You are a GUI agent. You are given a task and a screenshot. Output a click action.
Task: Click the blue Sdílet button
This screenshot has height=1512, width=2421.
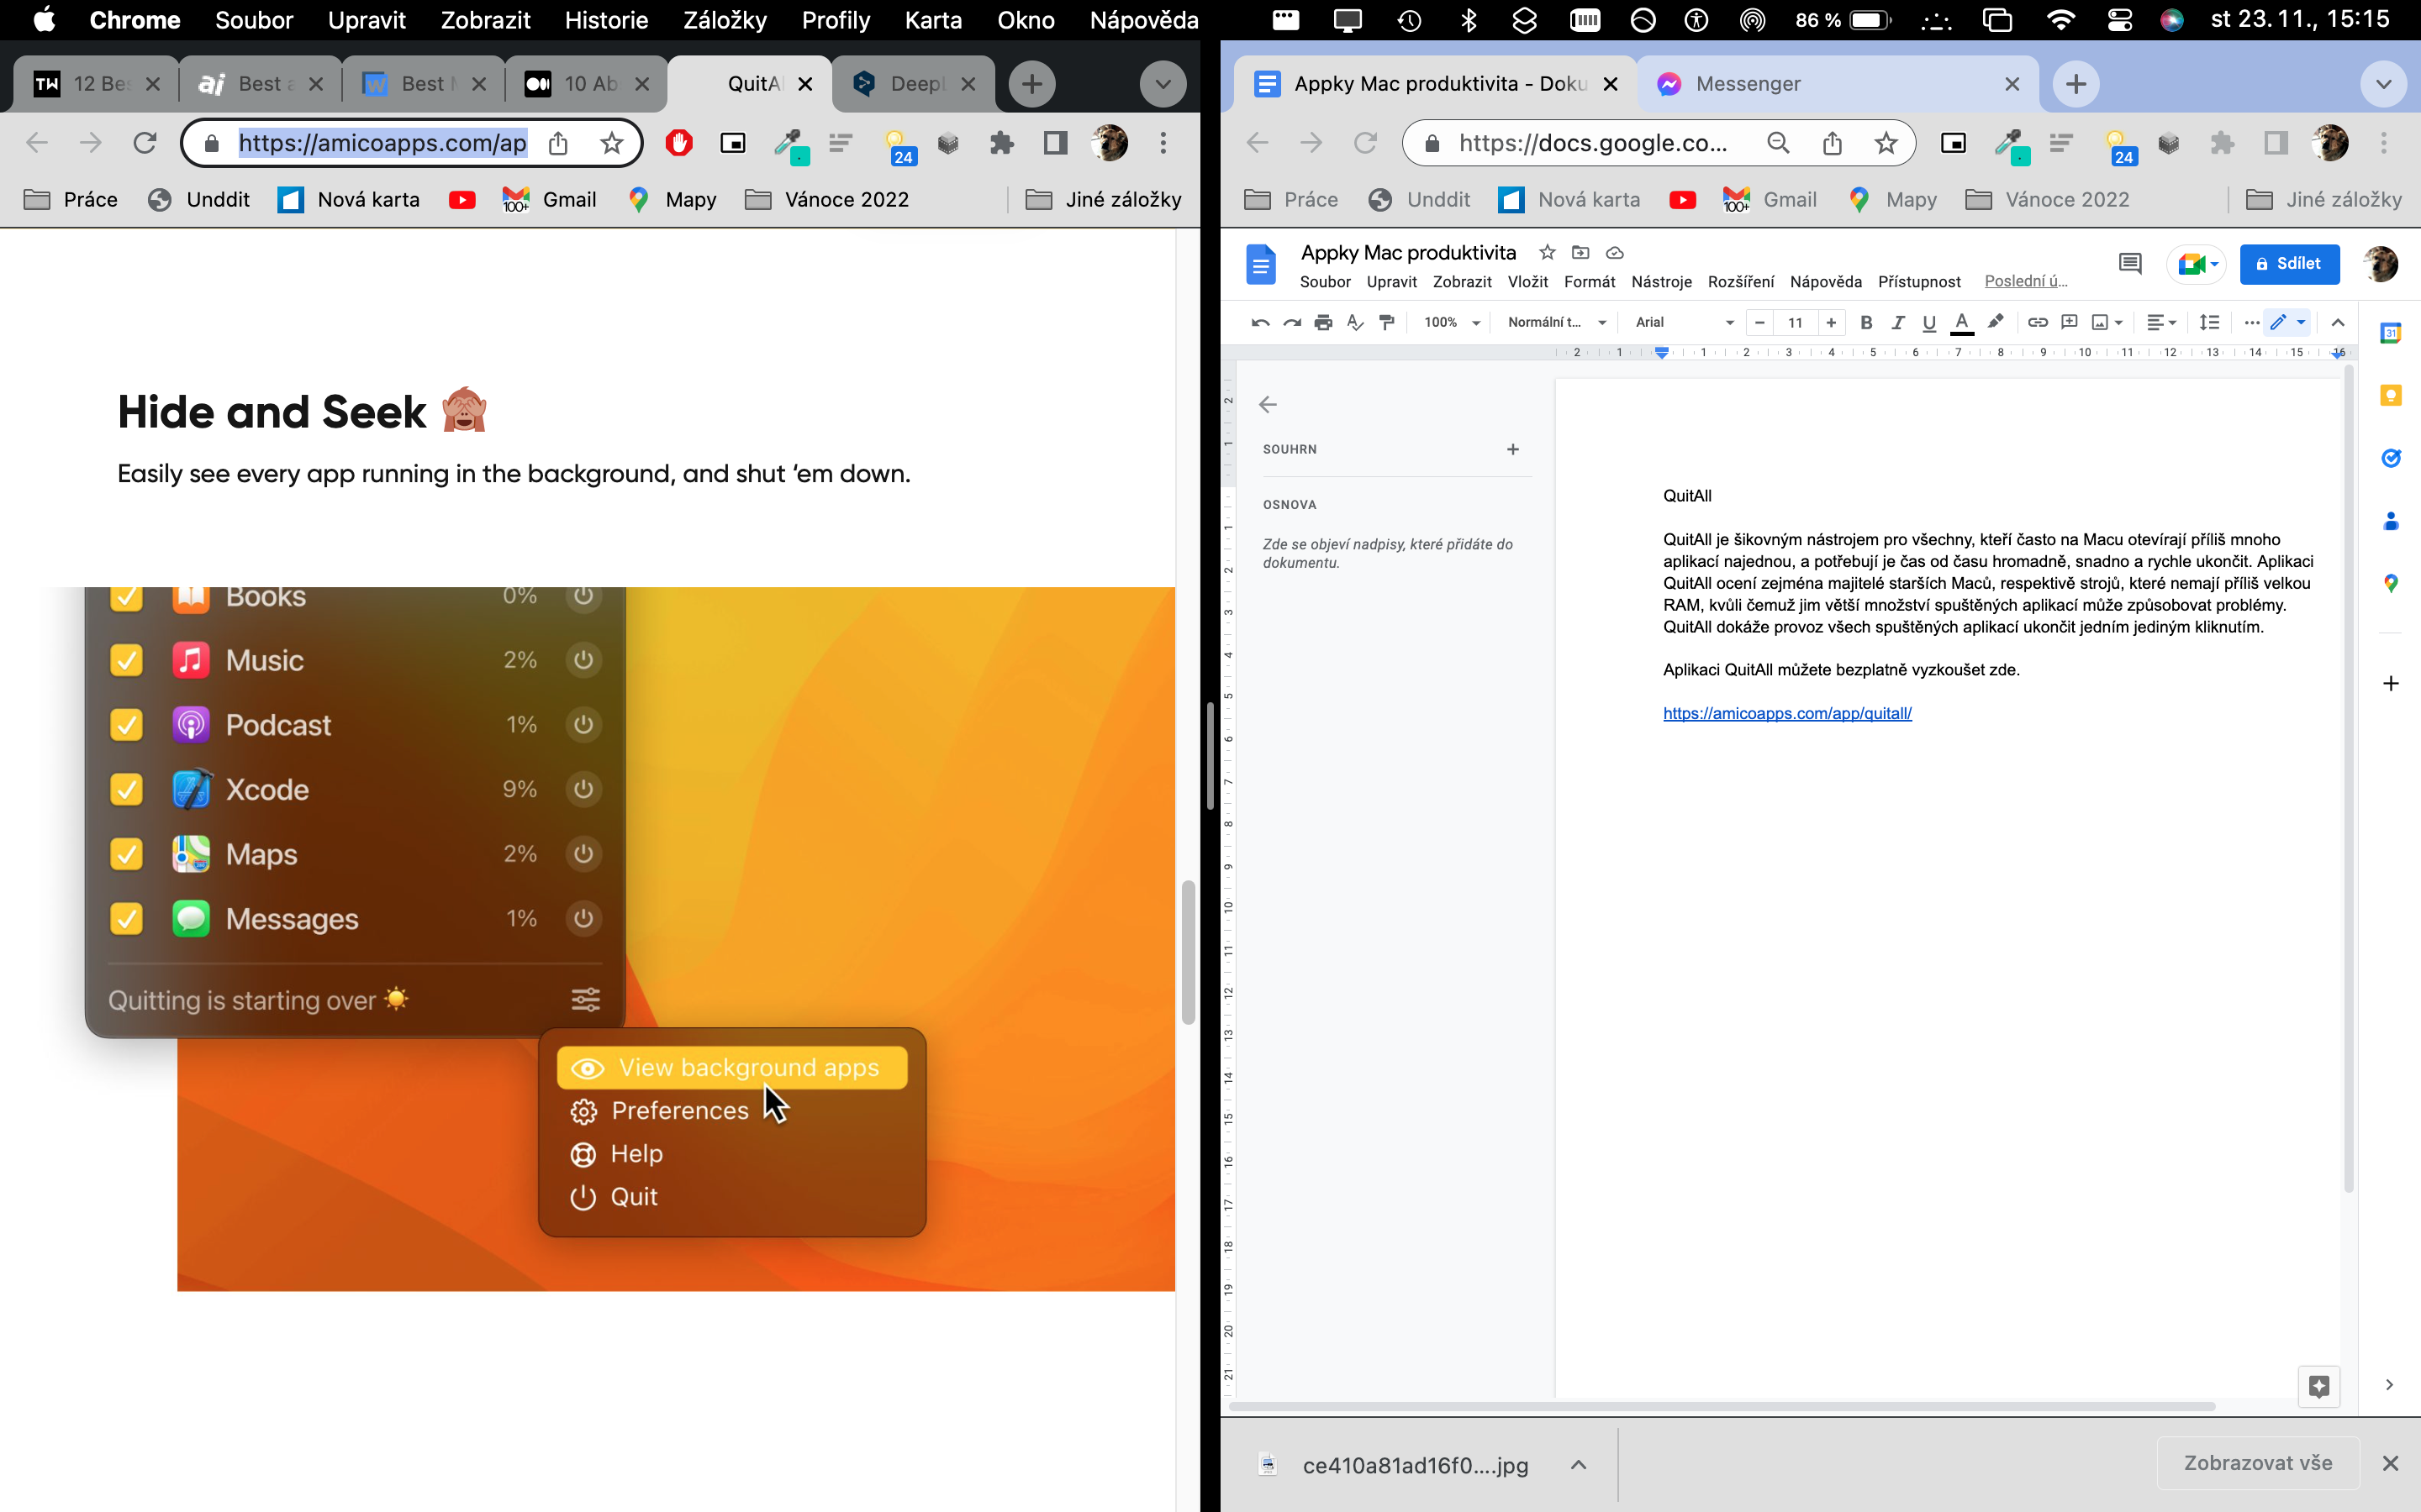(2289, 264)
